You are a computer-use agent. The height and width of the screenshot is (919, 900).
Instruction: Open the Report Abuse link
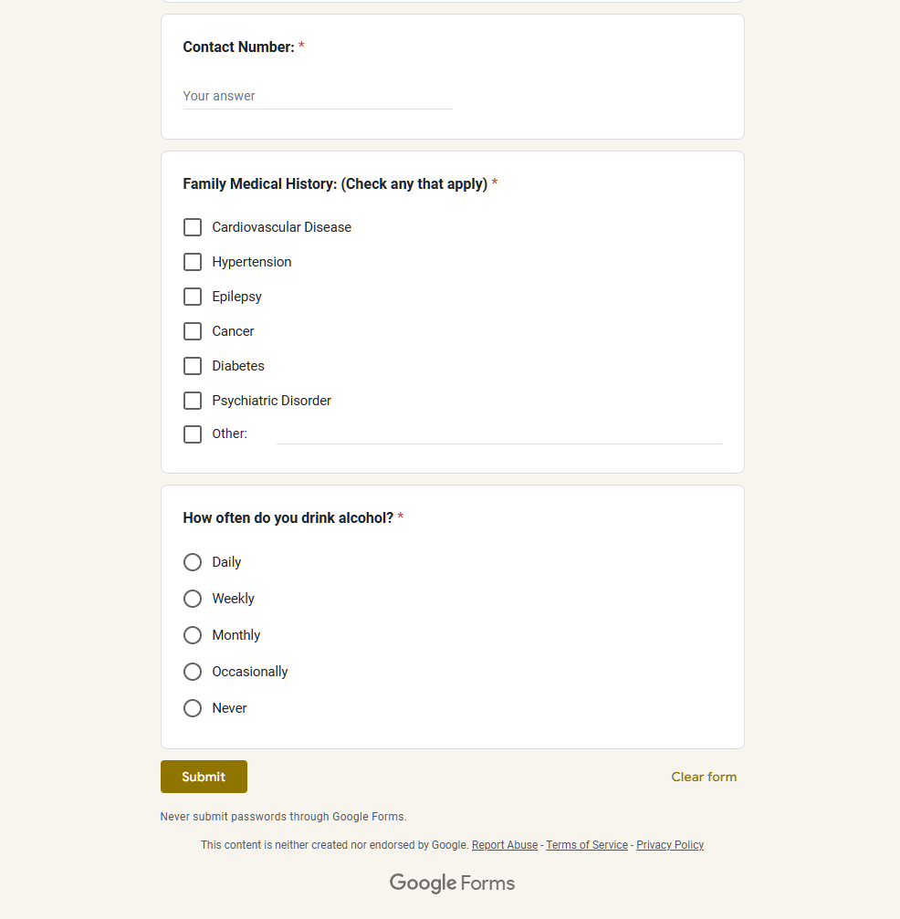[505, 845]
